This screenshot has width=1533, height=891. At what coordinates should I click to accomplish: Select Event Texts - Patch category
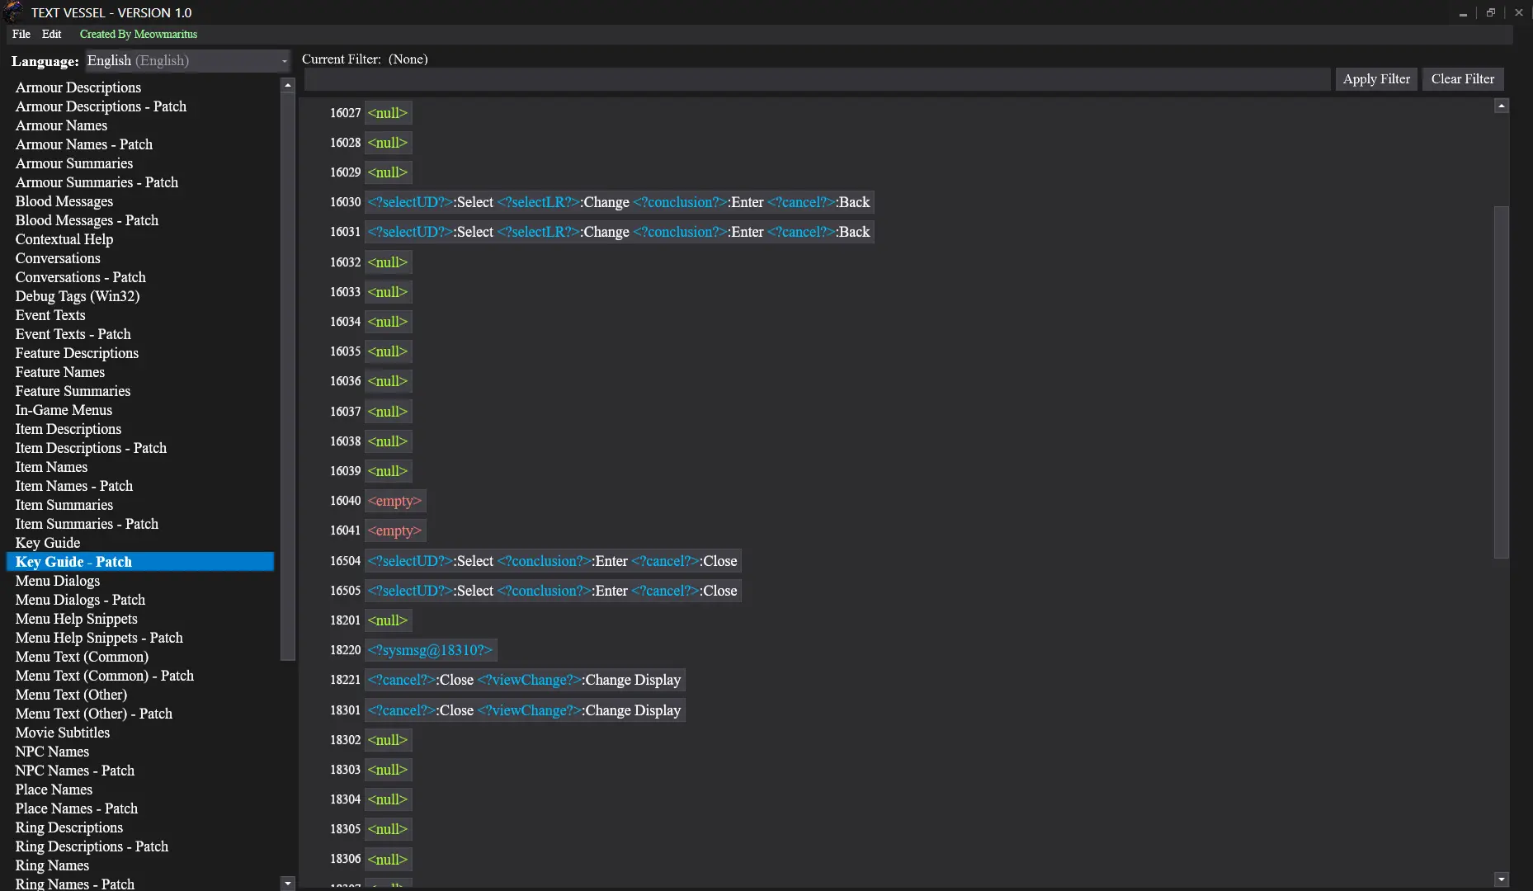(x=73, y=334)
